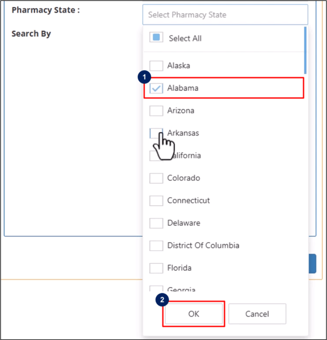Click the Select All label text
This screenshot has height=340, width=327.
point(185,38)
